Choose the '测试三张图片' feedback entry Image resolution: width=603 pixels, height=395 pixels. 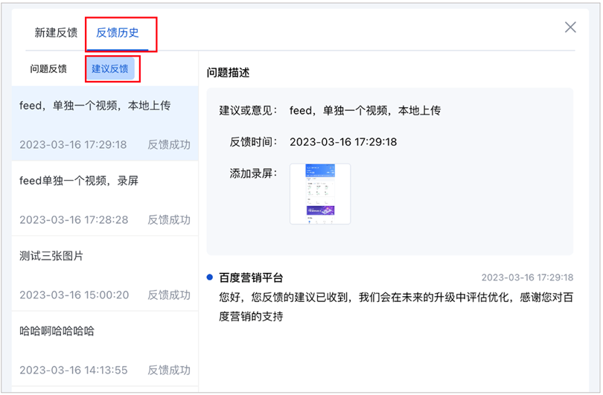(x=51, y=256)
